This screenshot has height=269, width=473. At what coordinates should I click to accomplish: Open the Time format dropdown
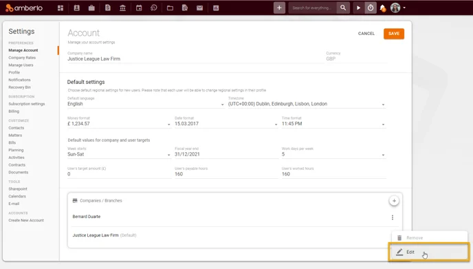[x=333, y=124]
